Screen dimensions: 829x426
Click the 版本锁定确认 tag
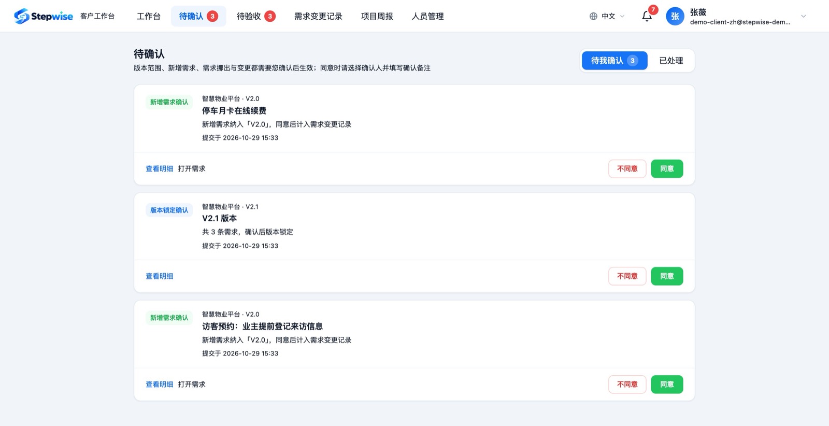[x=169, y=210]
